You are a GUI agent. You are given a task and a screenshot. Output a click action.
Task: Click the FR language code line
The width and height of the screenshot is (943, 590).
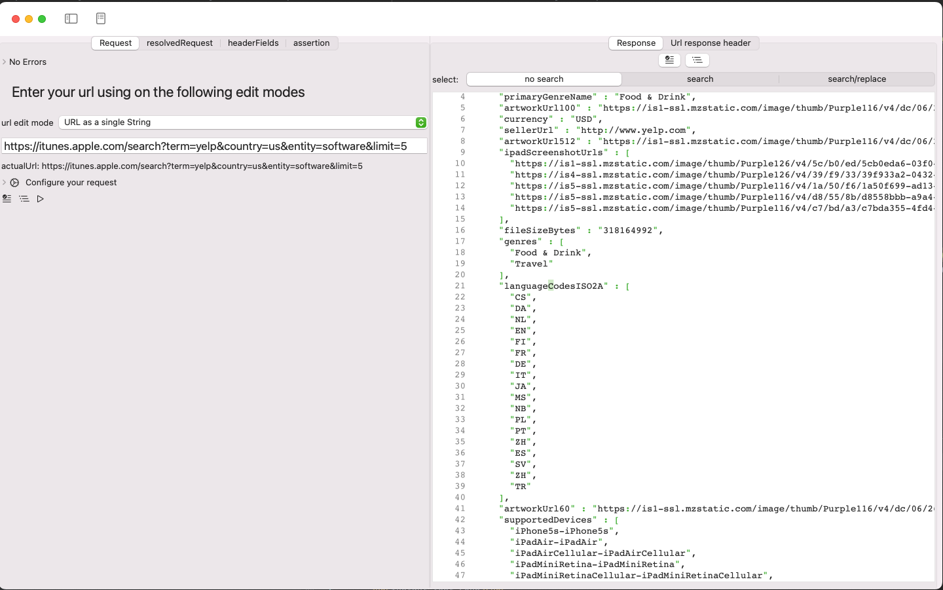pyautogui.click(x=523, y=353)
